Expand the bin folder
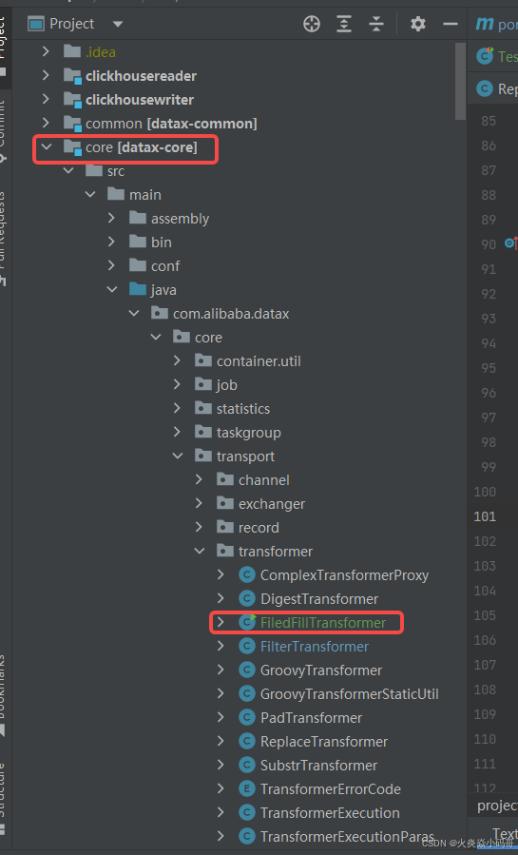 [x=111, y=243]
